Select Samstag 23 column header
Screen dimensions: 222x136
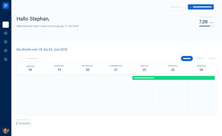point(173,68)
